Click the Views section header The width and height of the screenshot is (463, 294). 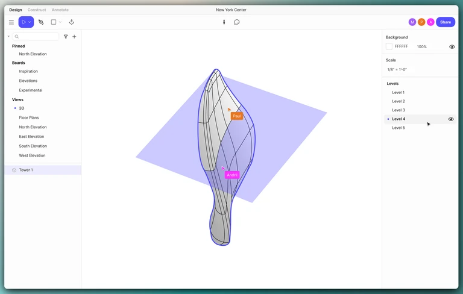coord(17,100)
